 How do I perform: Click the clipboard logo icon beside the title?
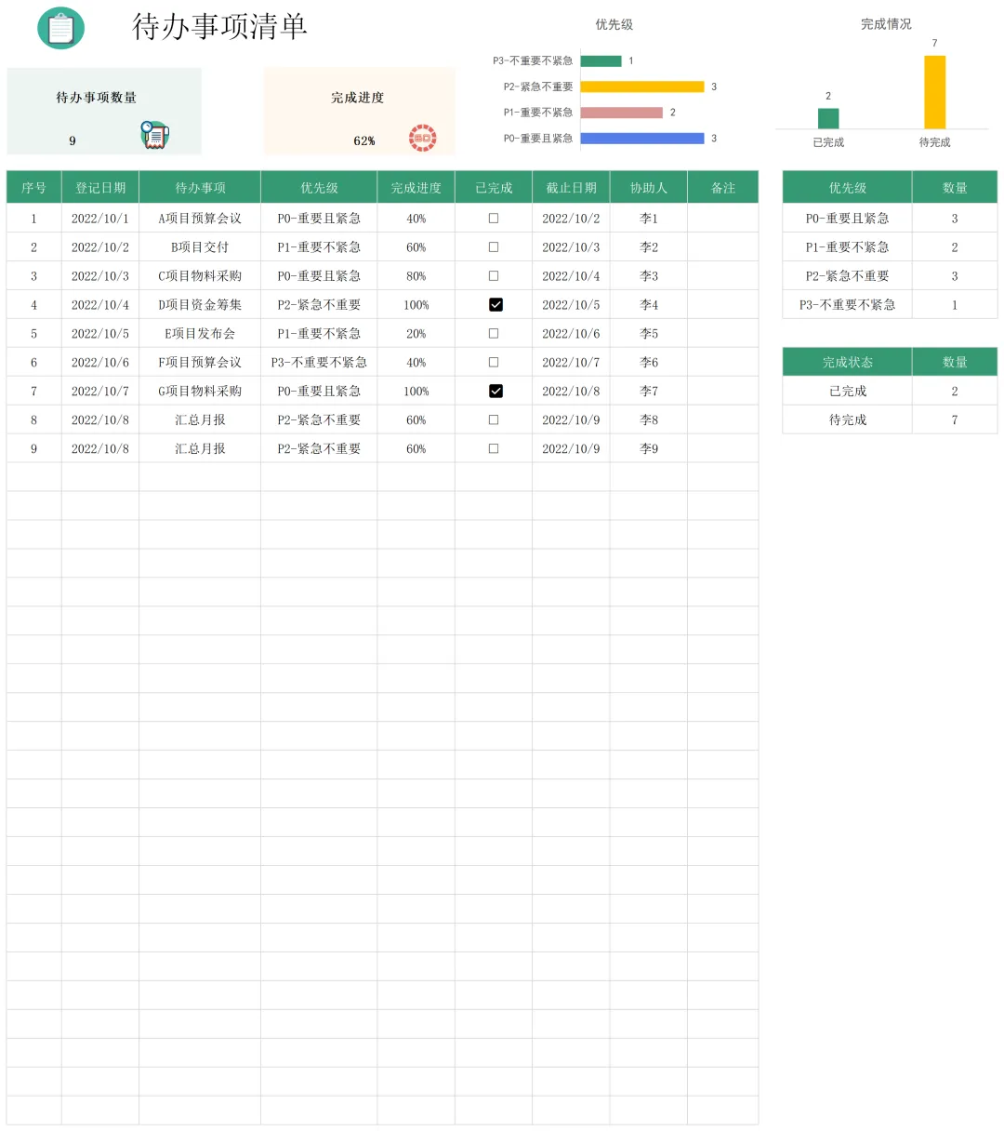[60, 28]
